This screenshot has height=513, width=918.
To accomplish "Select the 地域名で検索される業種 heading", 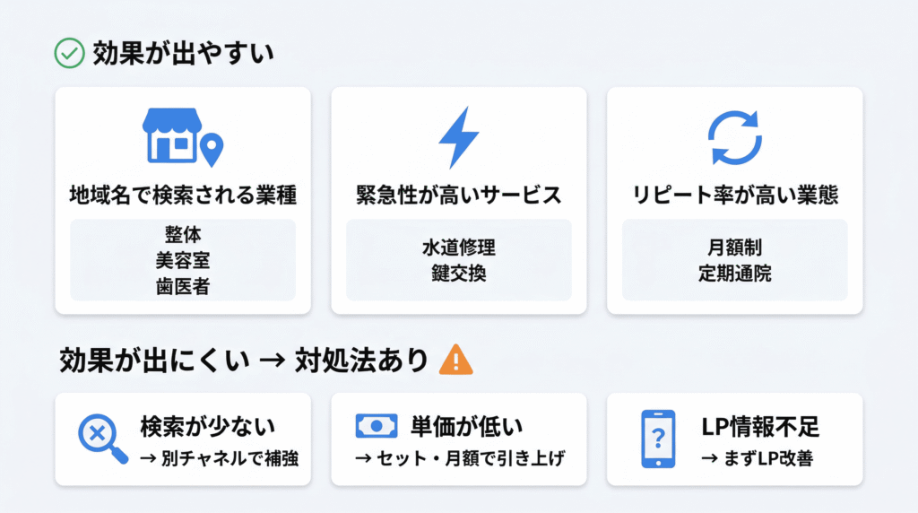I will 182,194.
